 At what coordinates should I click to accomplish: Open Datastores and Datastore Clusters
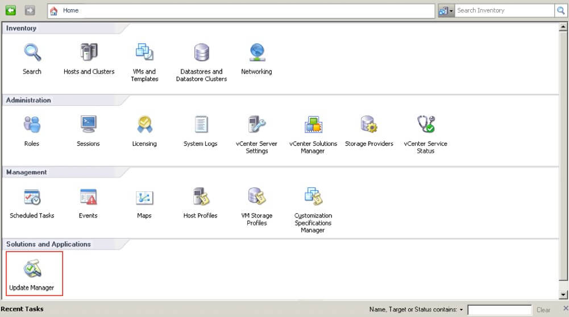(x=201, y=53)
